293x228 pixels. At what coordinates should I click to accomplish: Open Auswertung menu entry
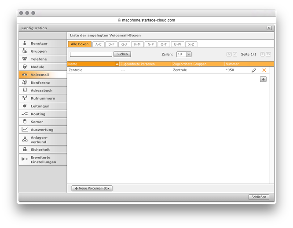43,130
